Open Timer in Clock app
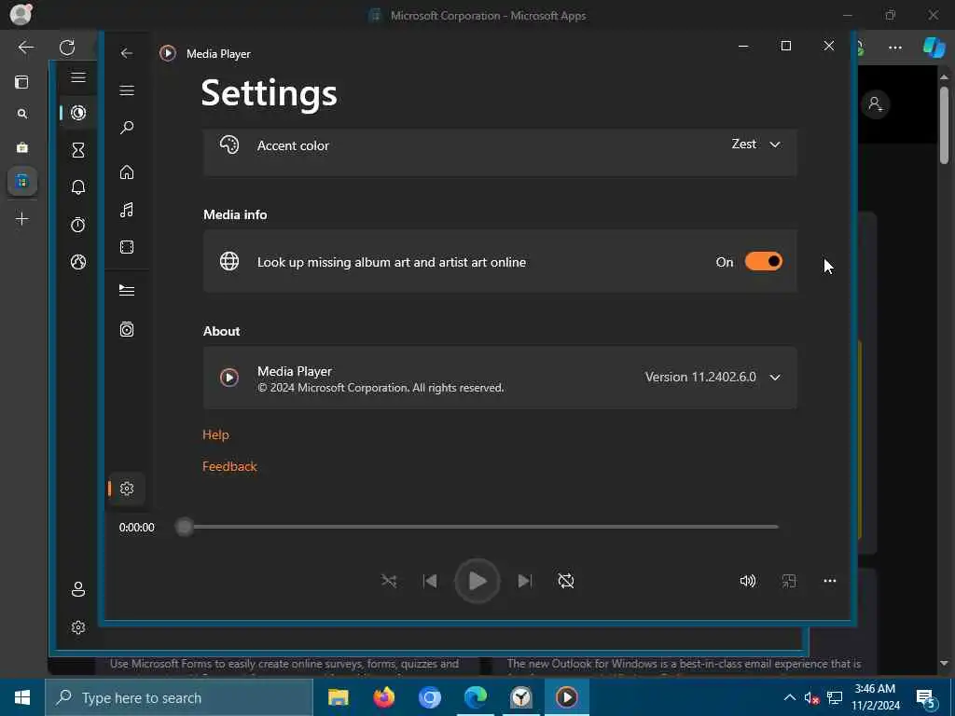The image size is (955, 716). click(x=78, y=150)
